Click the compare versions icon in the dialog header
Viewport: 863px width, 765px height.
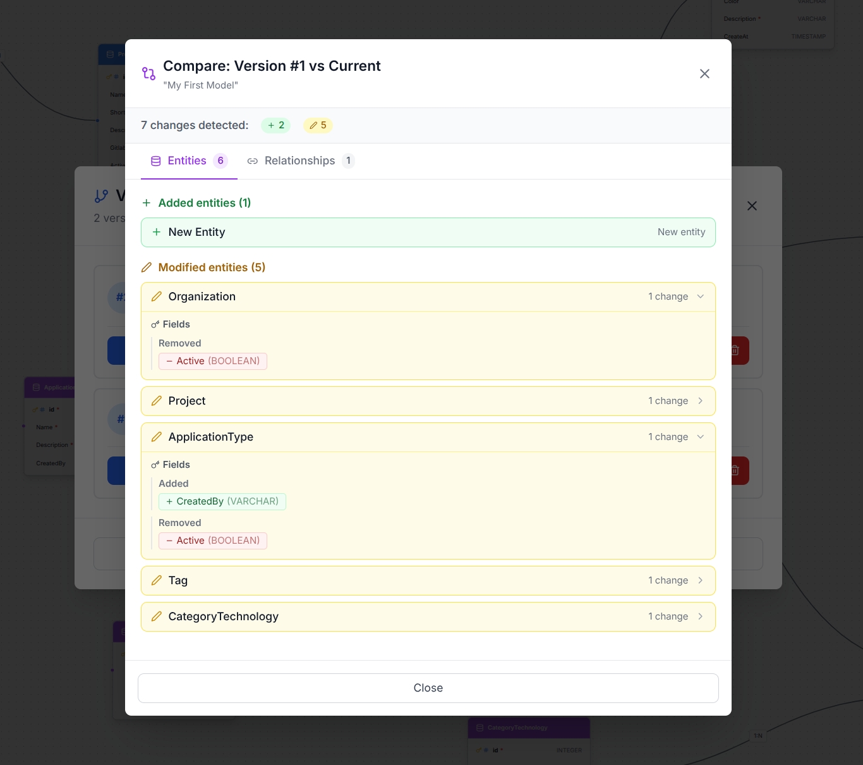tap(148, 74)
